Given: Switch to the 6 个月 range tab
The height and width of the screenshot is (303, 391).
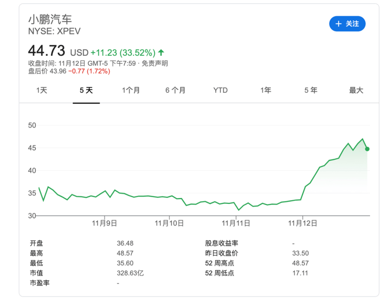Looking at the screenshot, I should click(x=175, y=90).
